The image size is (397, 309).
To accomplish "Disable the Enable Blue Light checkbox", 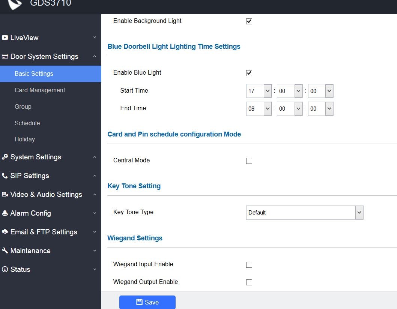I will pos(249,73).
